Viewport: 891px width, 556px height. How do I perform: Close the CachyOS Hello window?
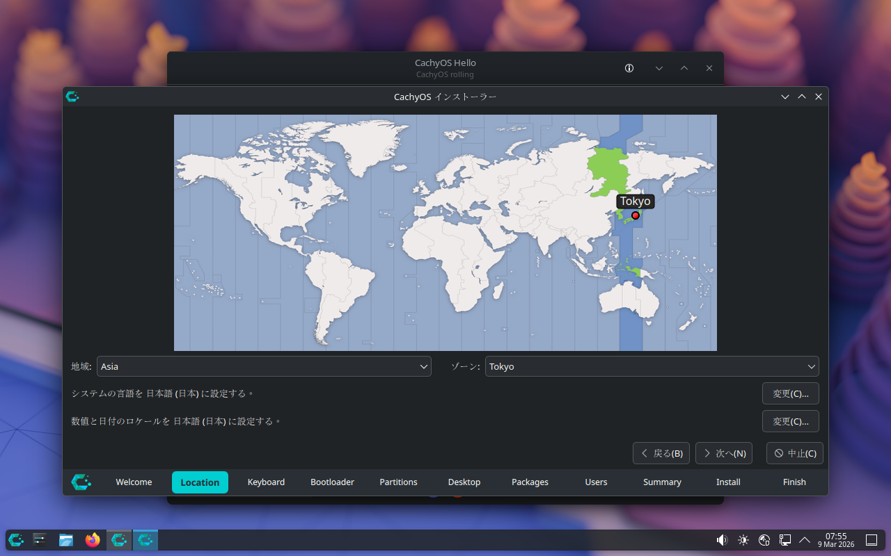pyautogui.click(x=709, y=68)
